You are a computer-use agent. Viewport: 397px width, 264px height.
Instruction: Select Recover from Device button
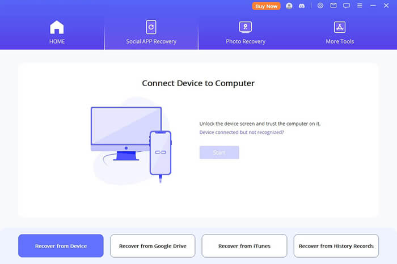[61, 246]
